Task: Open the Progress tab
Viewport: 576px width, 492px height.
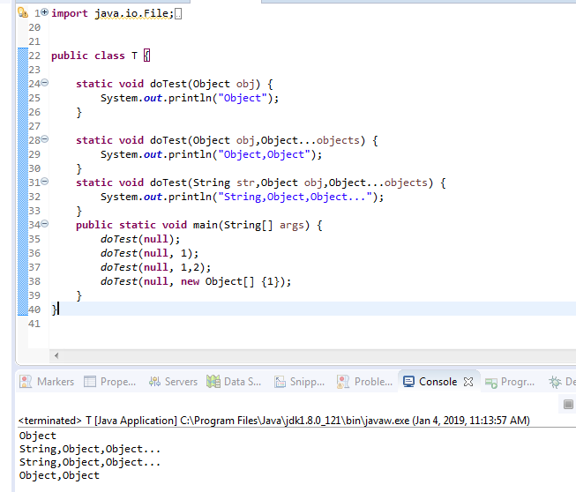Action: coord(510,382)
